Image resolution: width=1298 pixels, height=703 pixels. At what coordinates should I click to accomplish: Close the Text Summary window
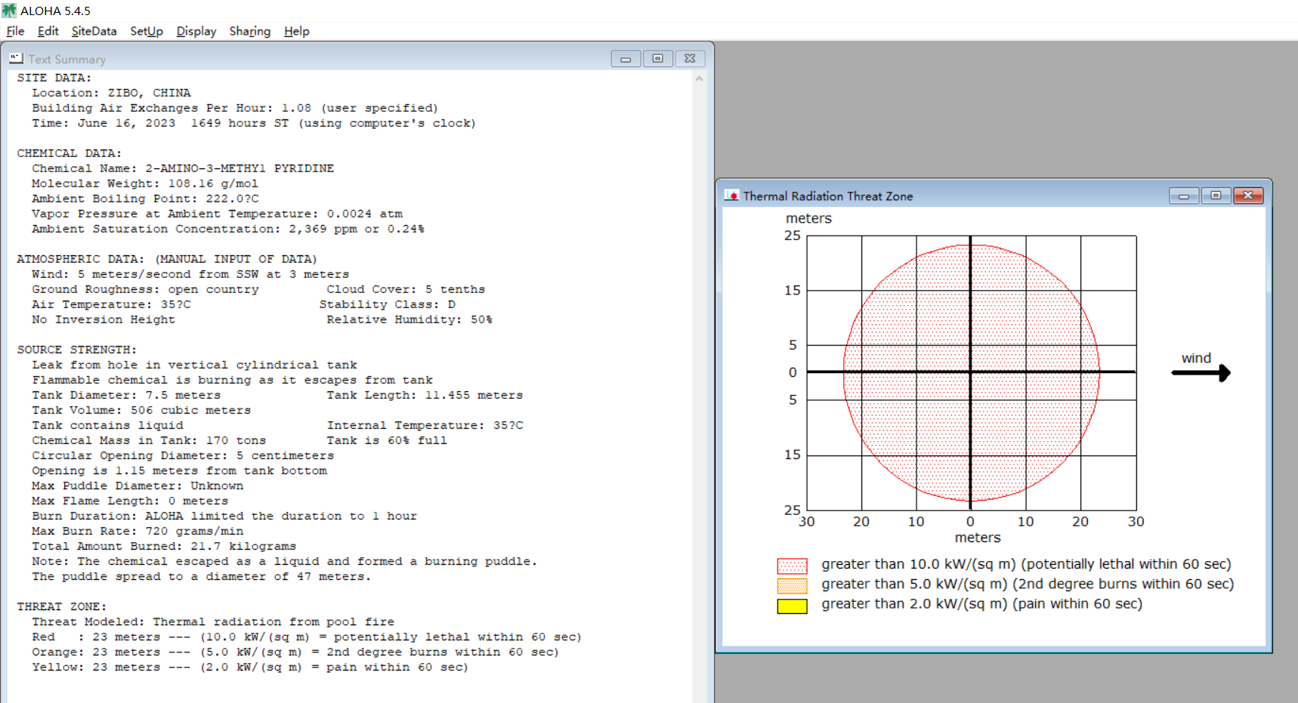pos(690,59)
